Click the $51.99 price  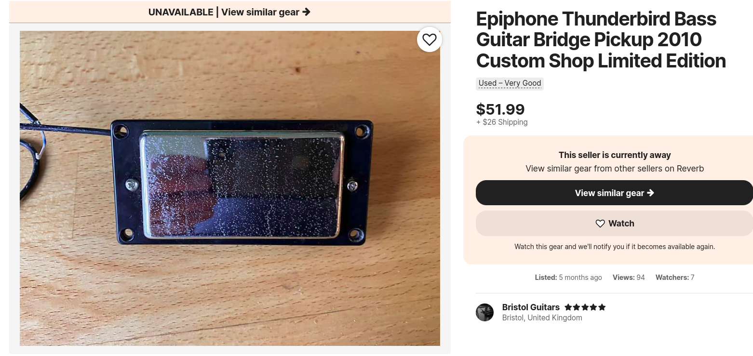(500, 109)
